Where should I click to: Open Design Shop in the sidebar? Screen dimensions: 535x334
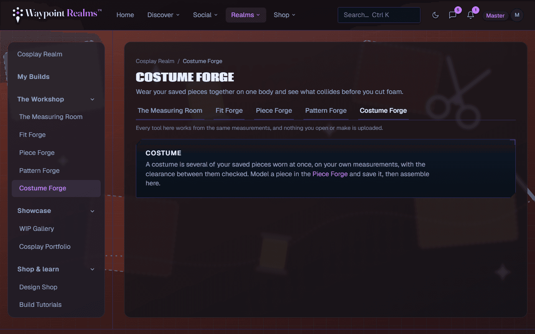point(56,287)
